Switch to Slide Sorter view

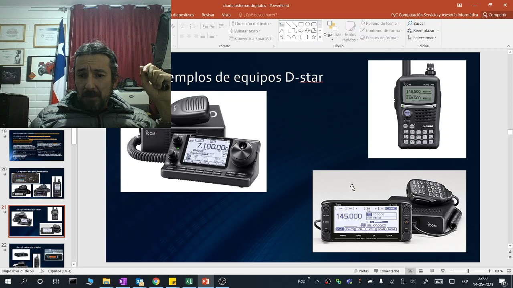421,271
